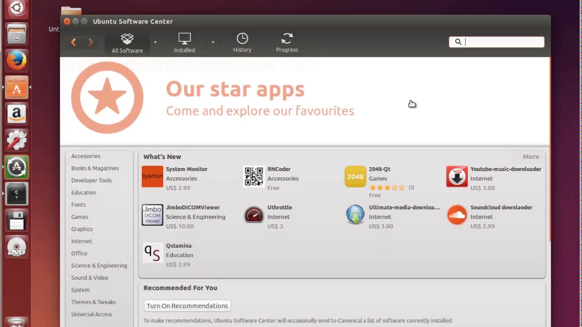
Task: Open the Our star apps banner
Action: [305, 101]
